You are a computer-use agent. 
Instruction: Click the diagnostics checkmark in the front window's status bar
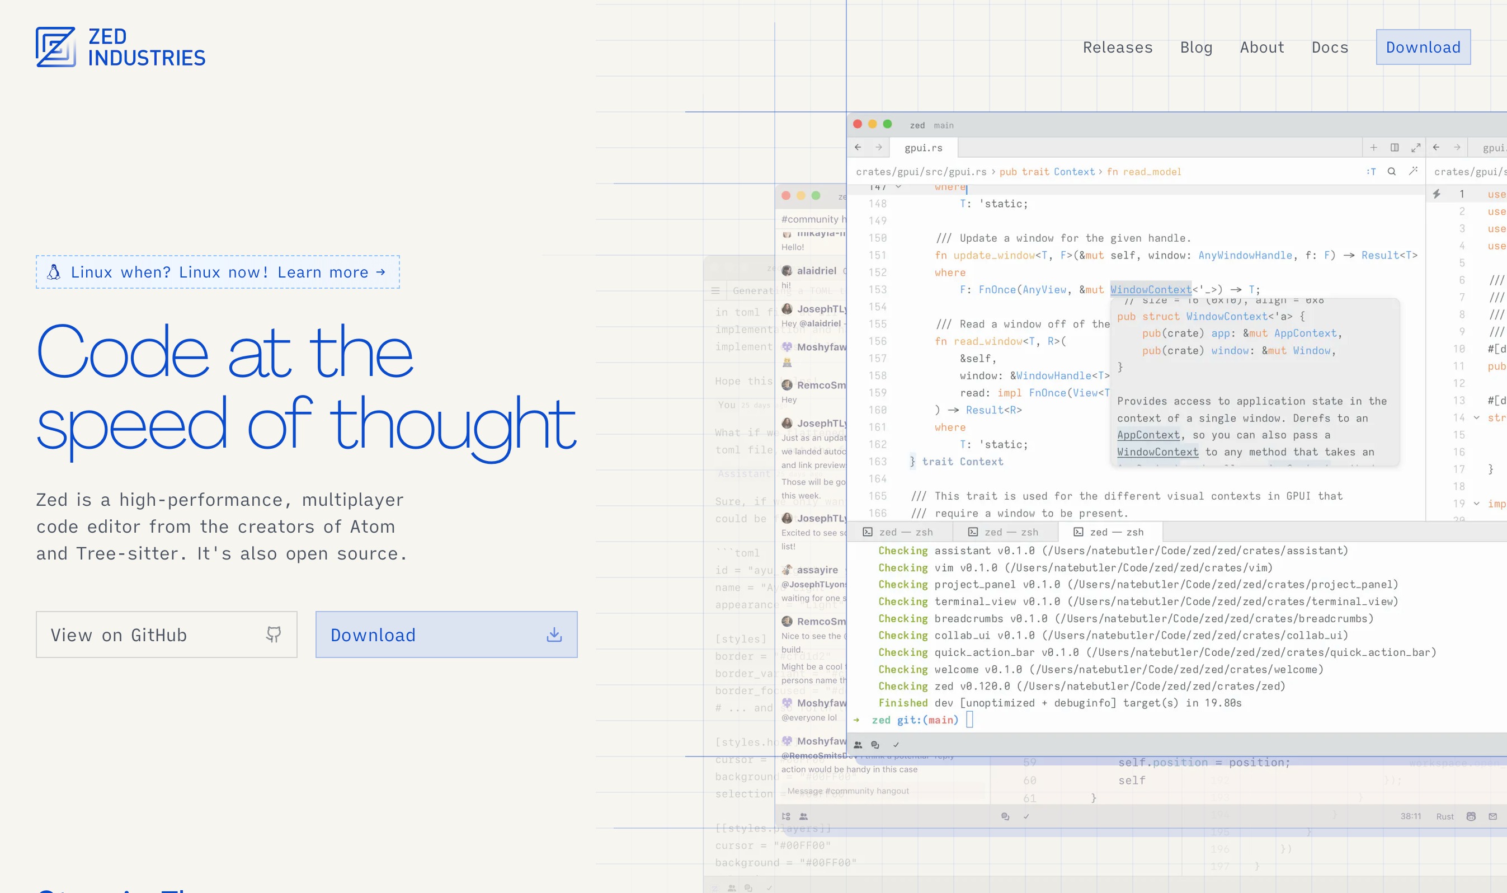click(896, 744)
